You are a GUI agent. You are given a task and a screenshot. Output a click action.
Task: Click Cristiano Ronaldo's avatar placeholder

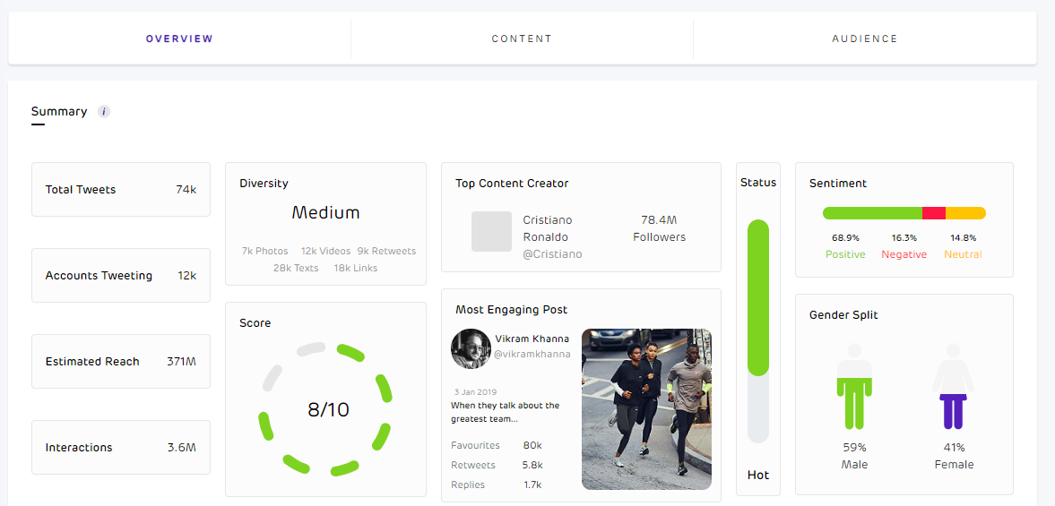point(492,232)
